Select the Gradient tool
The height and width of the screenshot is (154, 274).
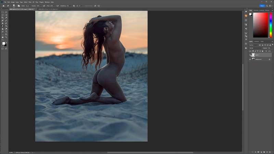coord(6,26)
